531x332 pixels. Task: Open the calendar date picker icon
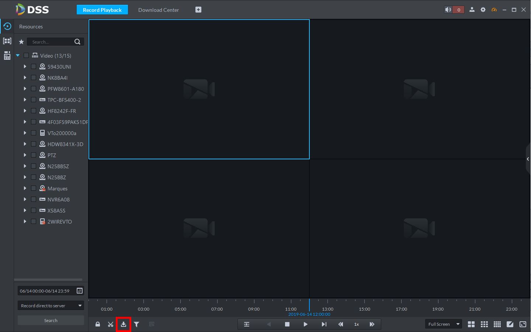[80, 291]
